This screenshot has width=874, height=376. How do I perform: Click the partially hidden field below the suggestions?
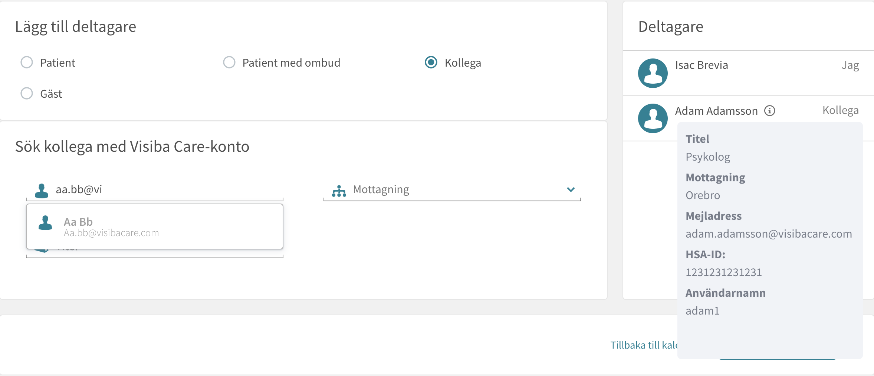(x=155, y=253)
